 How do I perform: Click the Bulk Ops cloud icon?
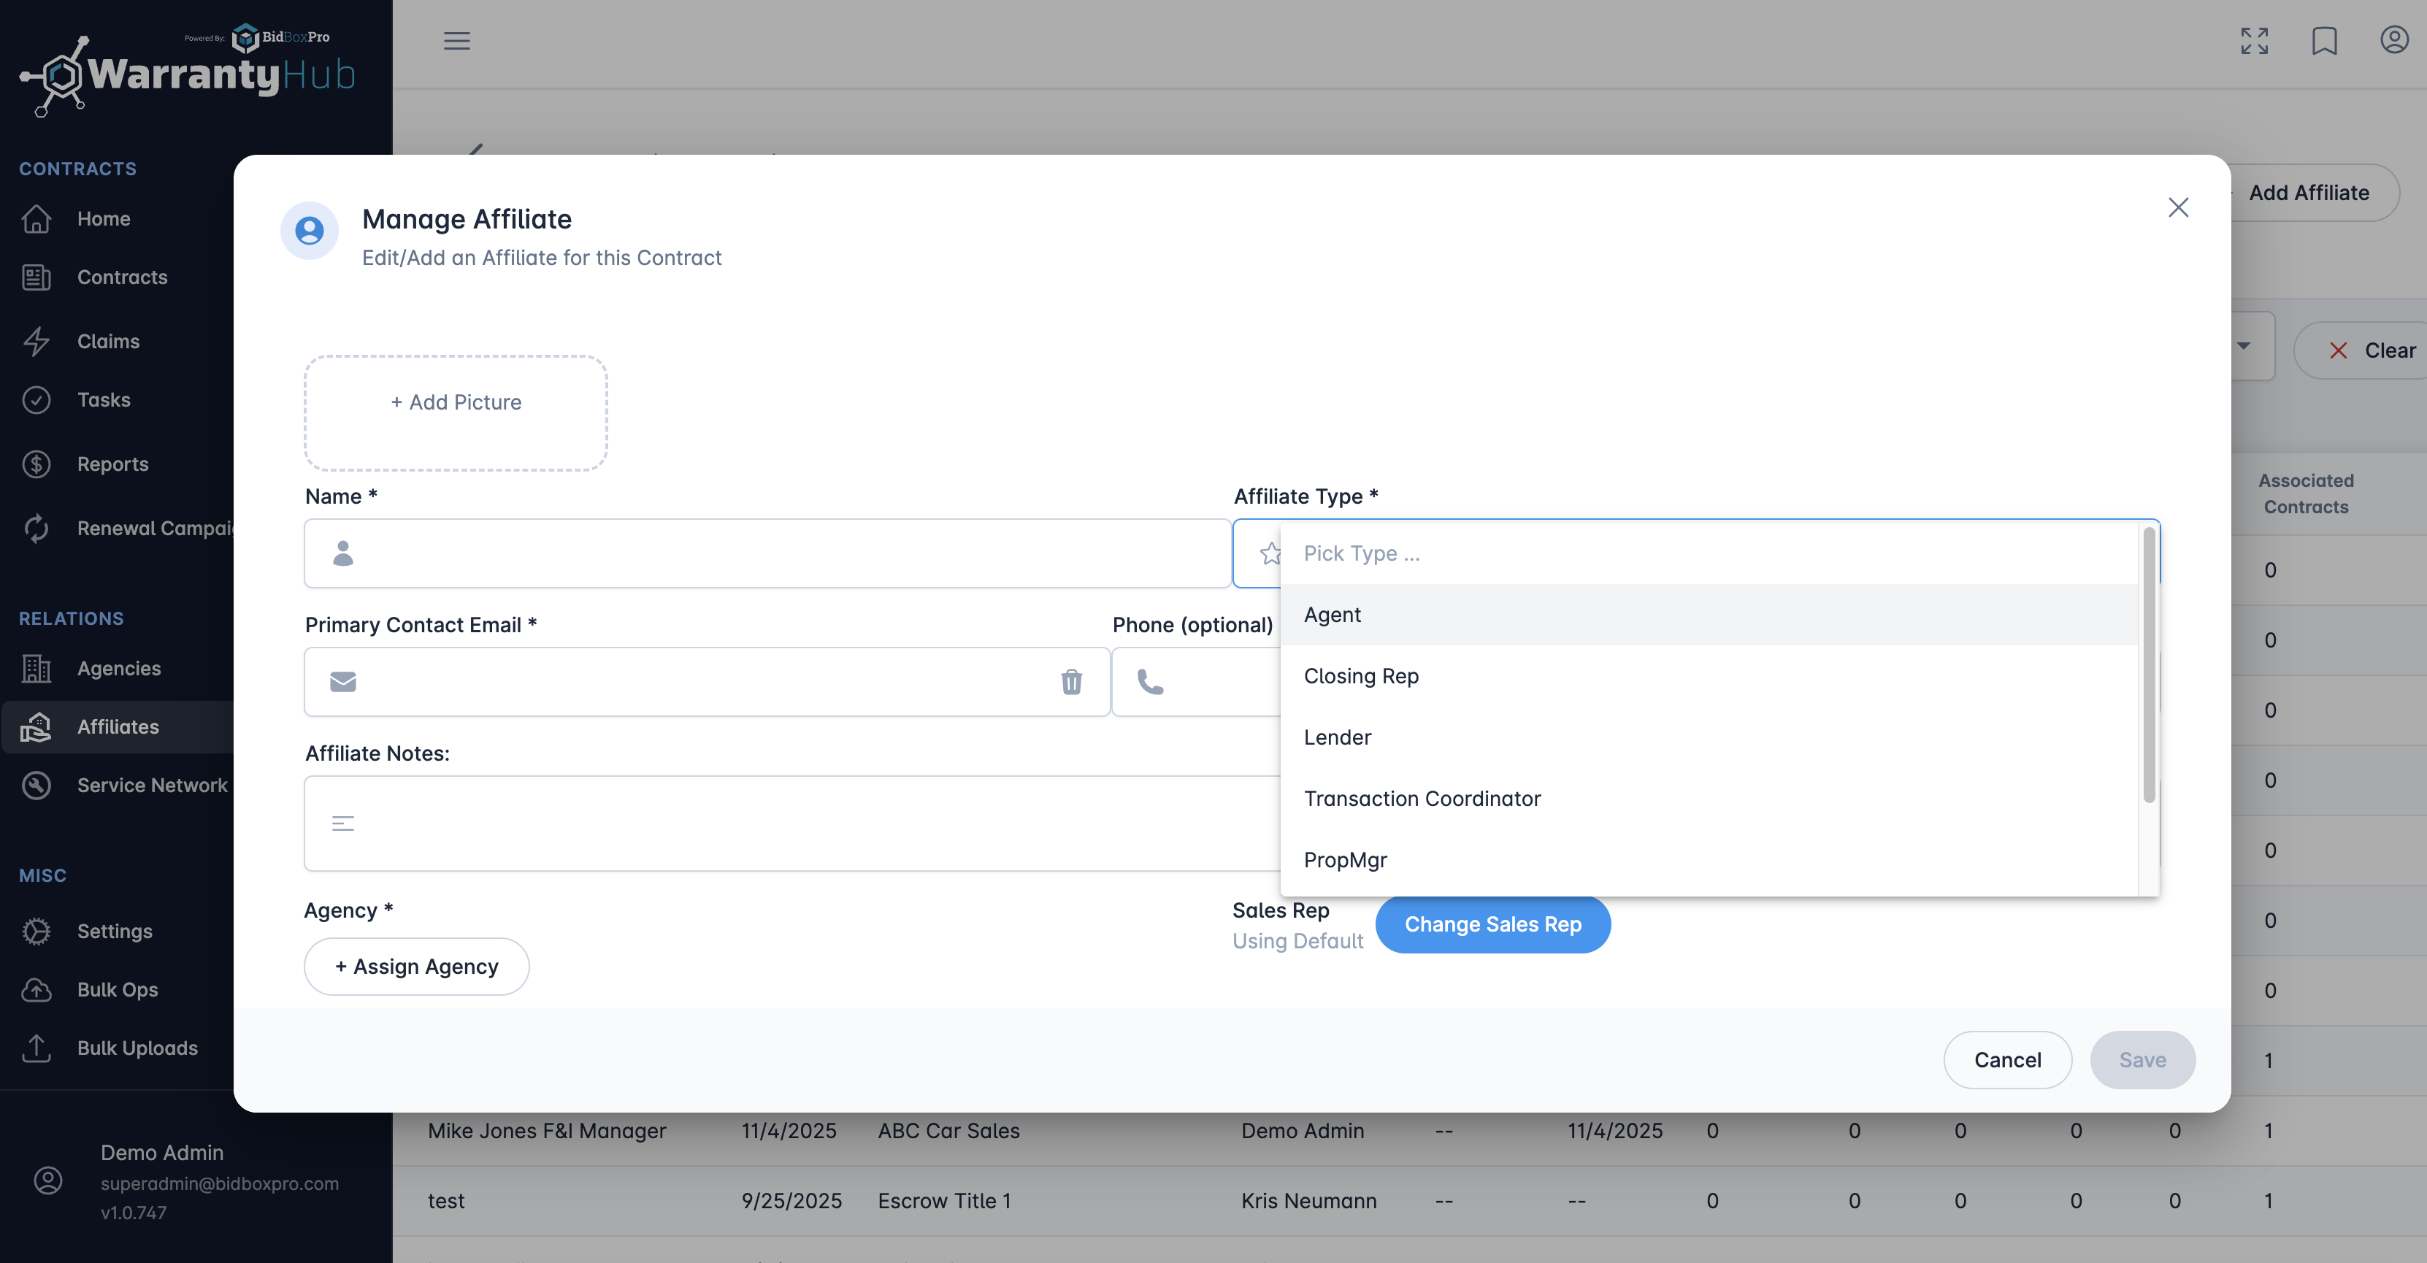[37, 989]
